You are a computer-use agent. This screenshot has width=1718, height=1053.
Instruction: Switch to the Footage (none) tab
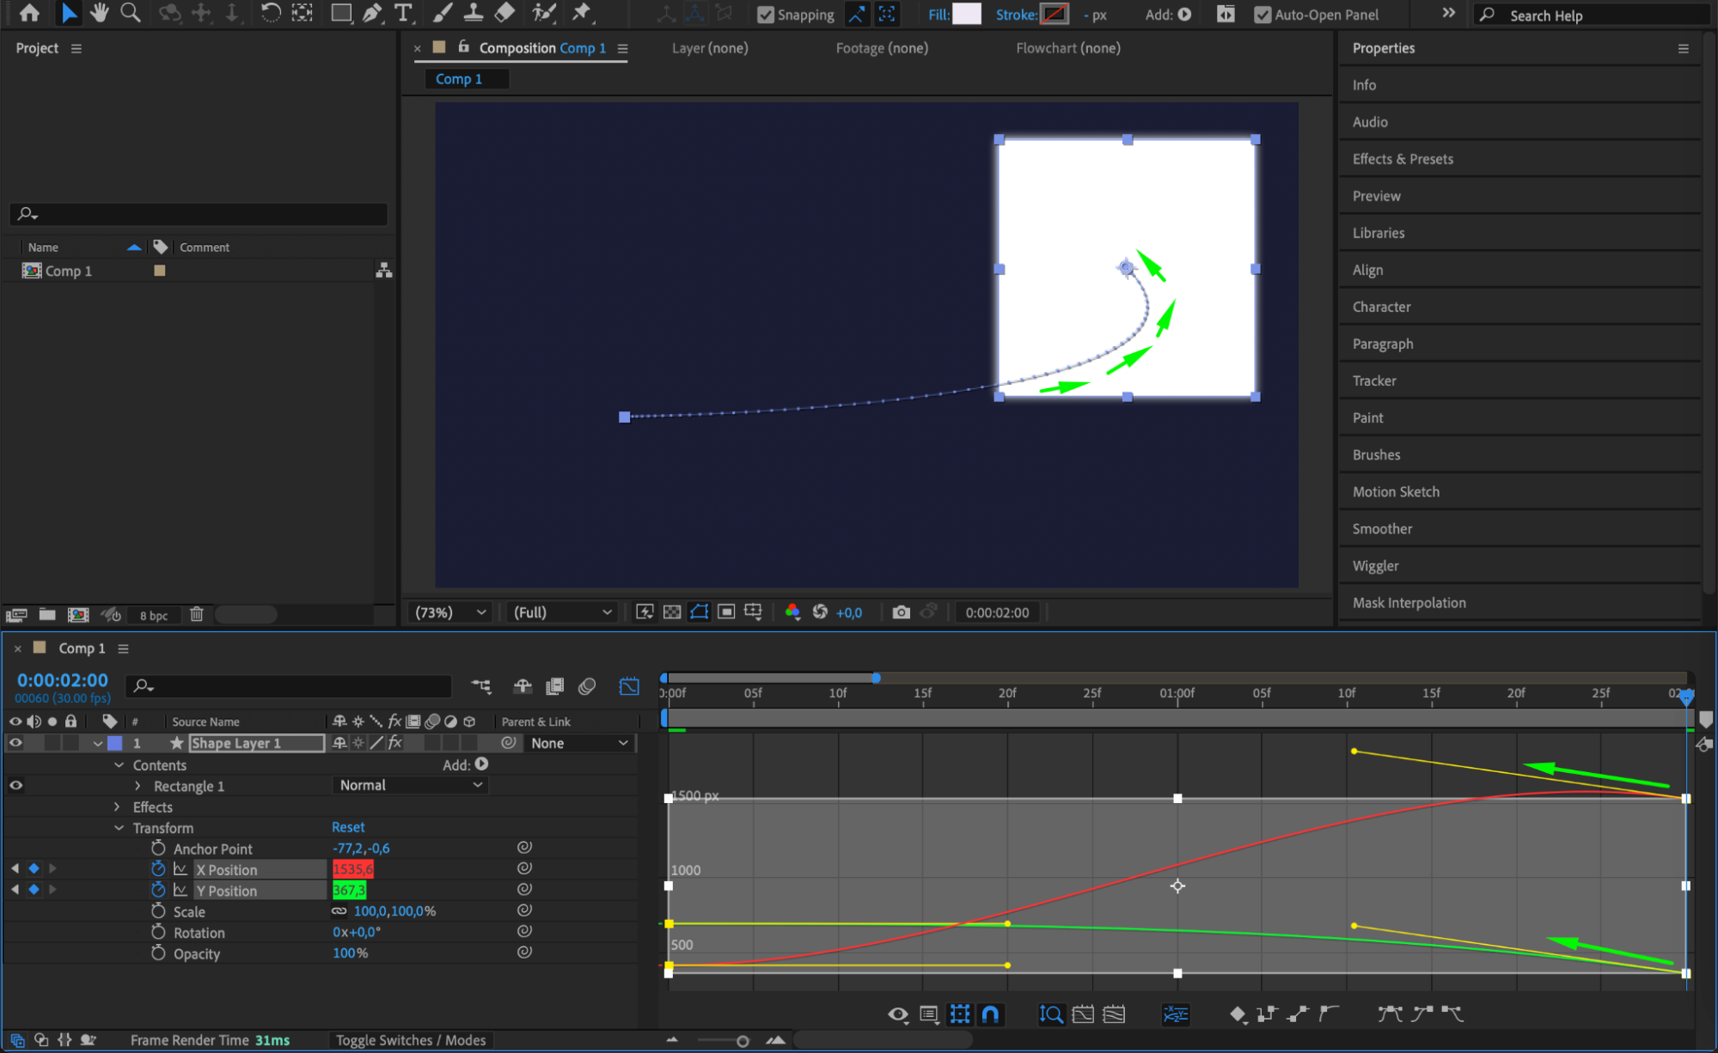(882, 48)
